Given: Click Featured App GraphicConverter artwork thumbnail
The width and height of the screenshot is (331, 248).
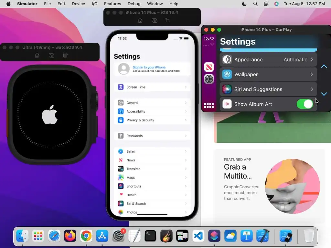Looking at the screenshot, I should point(293,186).
